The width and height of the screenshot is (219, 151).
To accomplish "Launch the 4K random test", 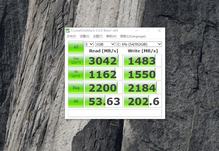I will 76,101.
